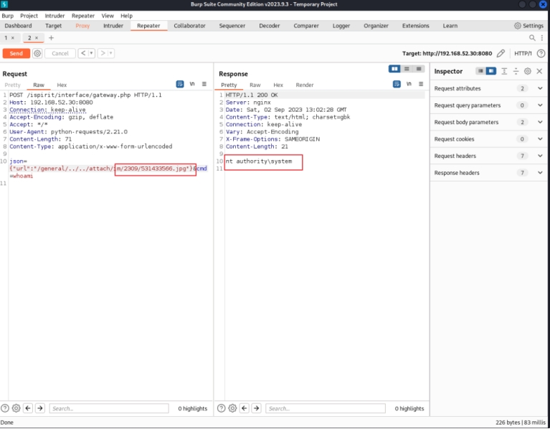The width and height of the screenshot is (550, 429).
Task: Go to next match in Response search
Action: [x=256, y=408]
